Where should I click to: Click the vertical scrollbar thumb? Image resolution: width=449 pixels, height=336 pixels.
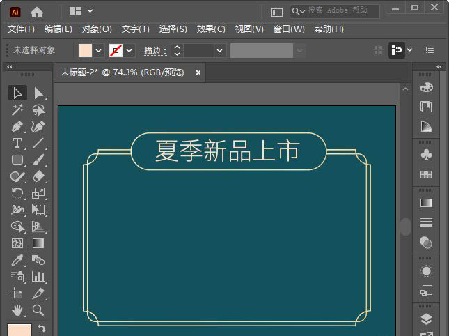pyautogui.click(x=405, y=227)
